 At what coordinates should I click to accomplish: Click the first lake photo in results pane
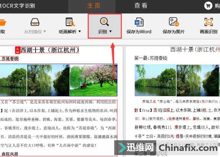[x=155, y=80]
